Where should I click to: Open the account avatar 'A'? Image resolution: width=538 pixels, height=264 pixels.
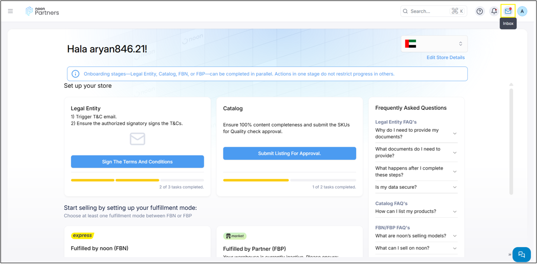pos(522,11)
